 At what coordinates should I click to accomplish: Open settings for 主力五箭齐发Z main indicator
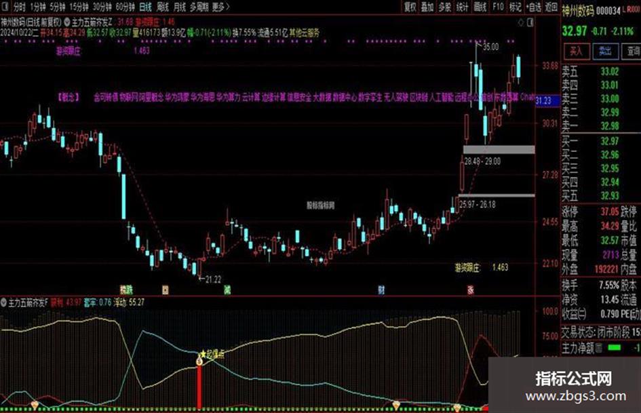point(67,22)
